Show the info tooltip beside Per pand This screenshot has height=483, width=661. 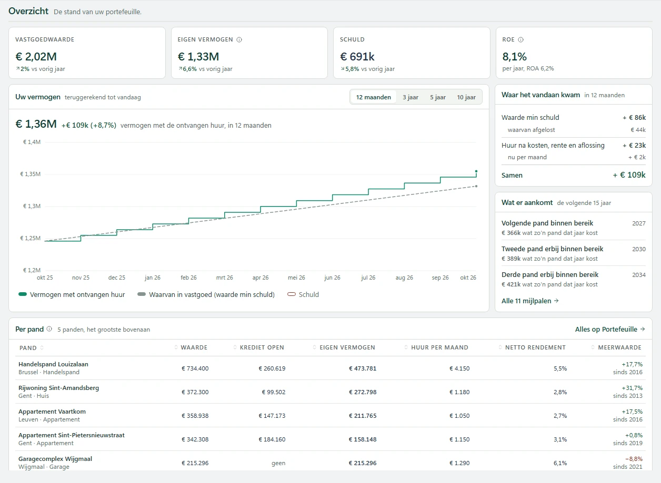point(49,330)
